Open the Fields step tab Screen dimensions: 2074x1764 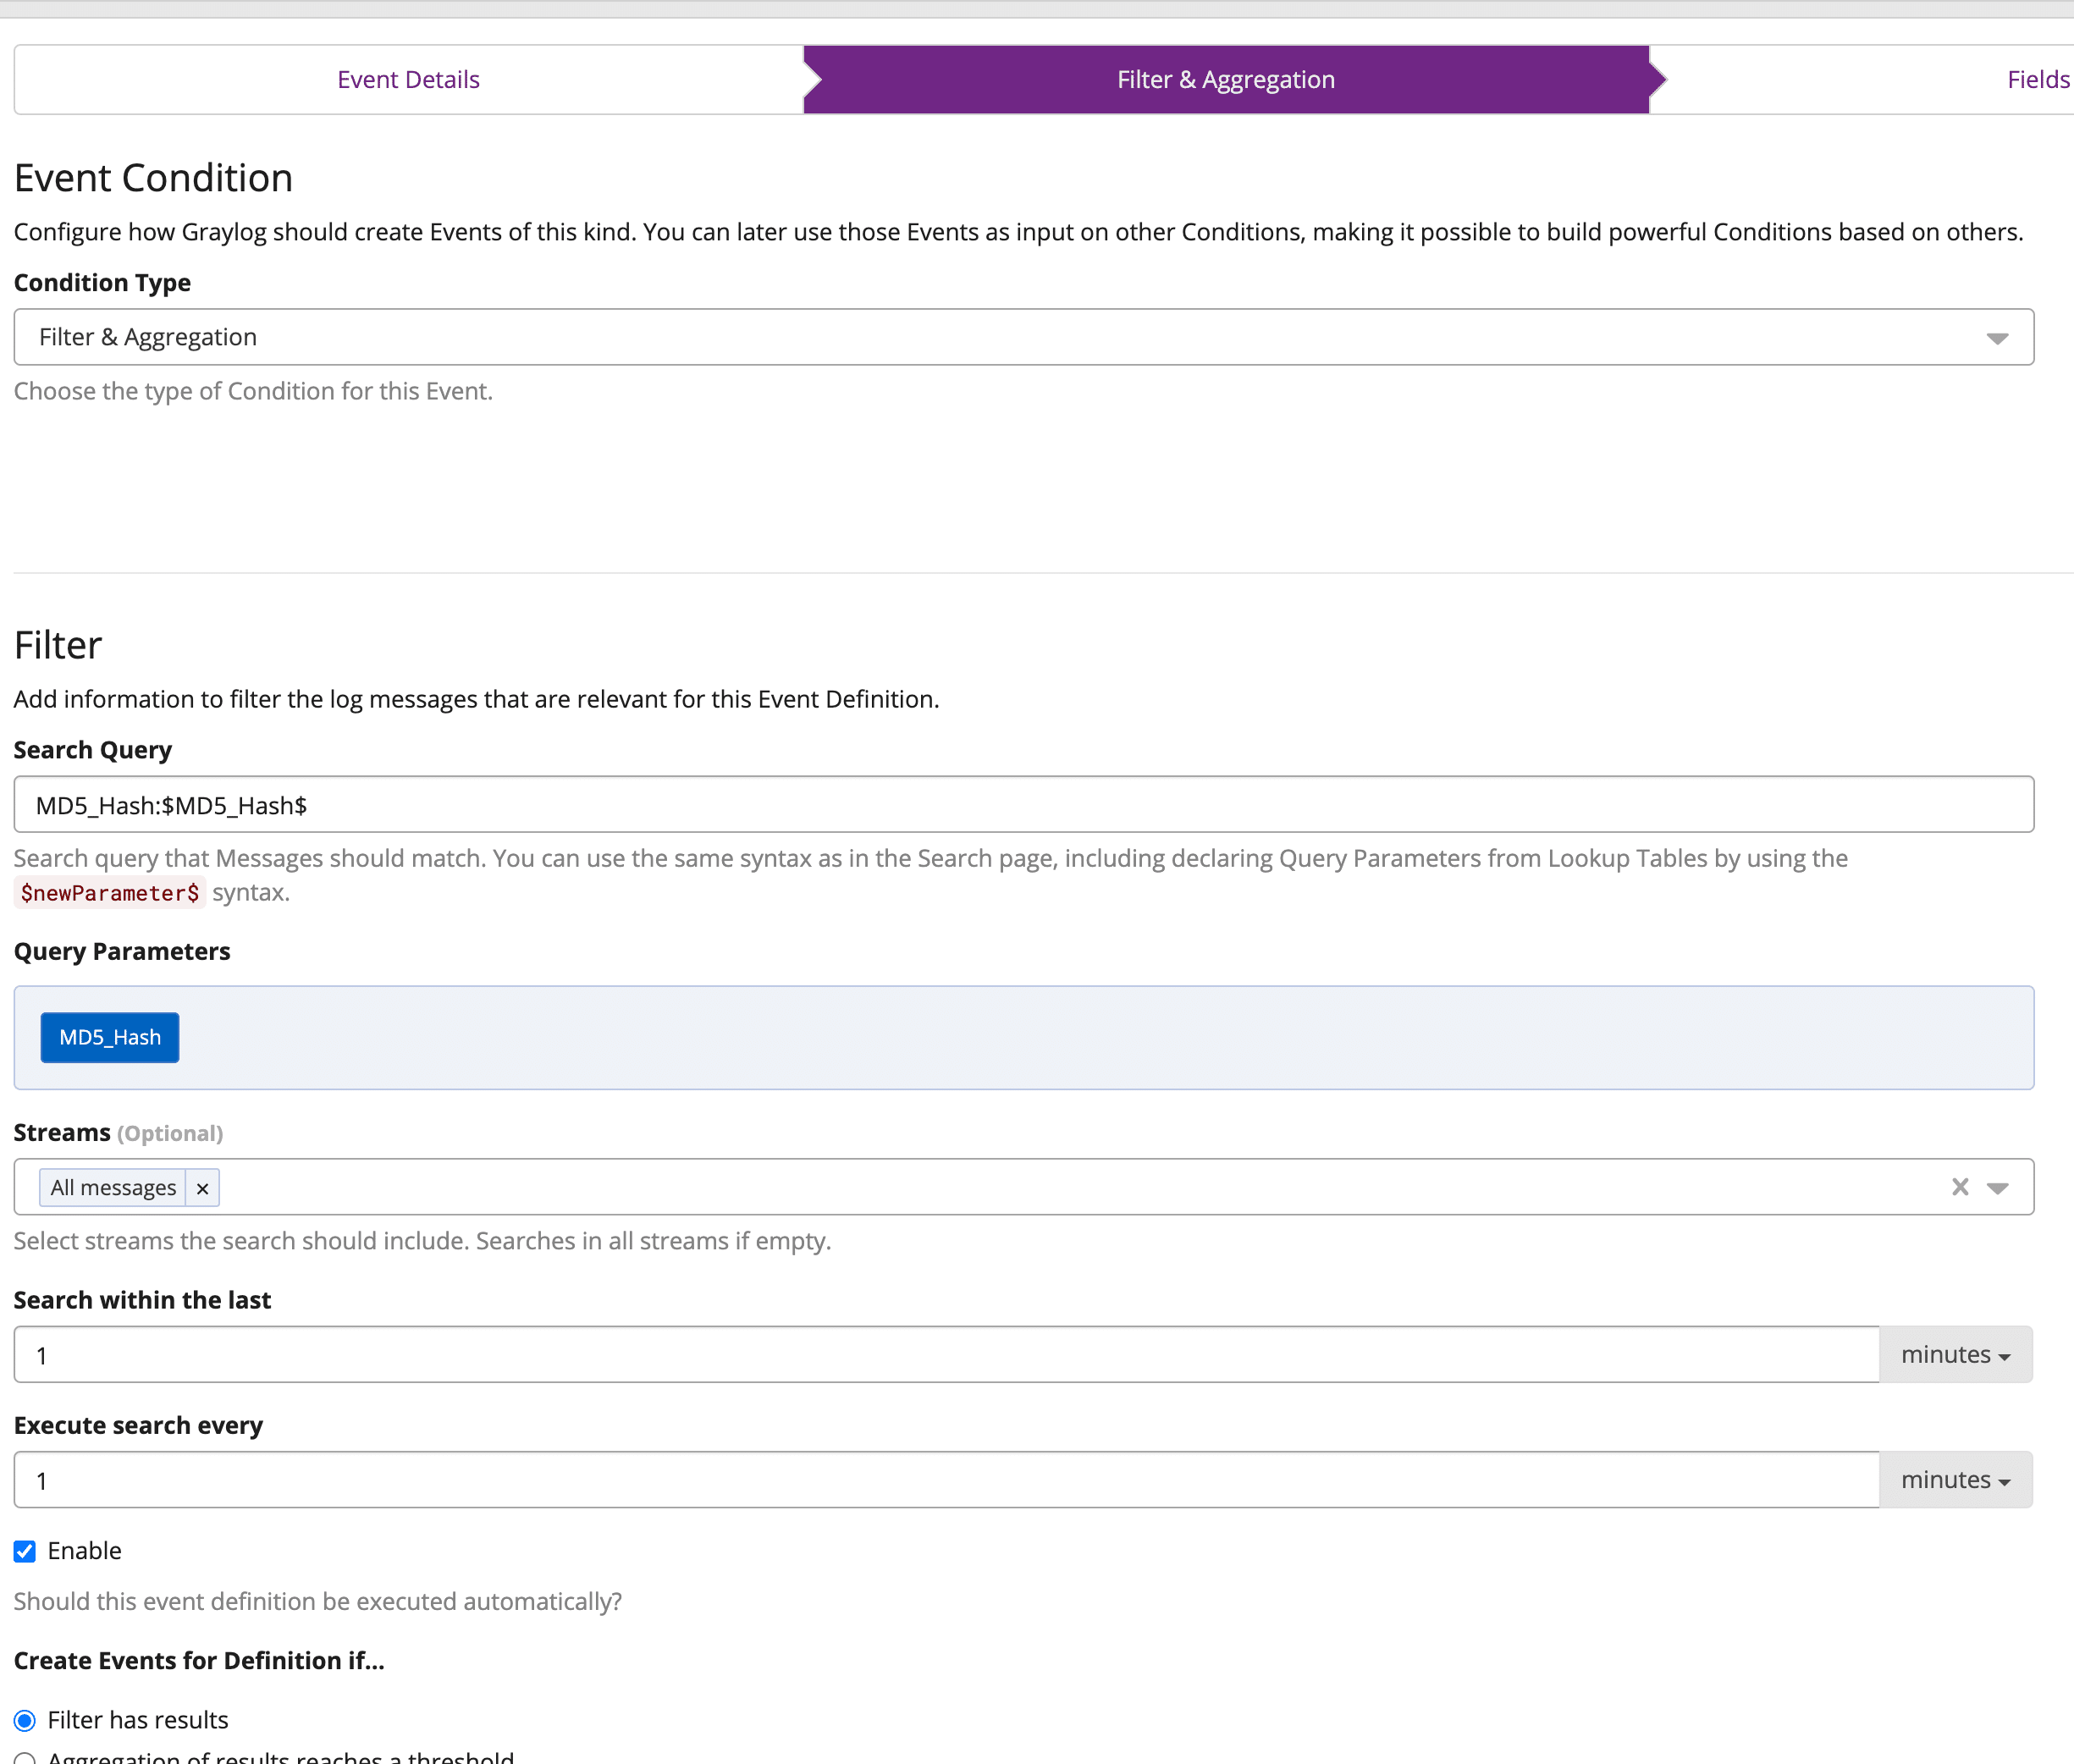click(2036, 80)
